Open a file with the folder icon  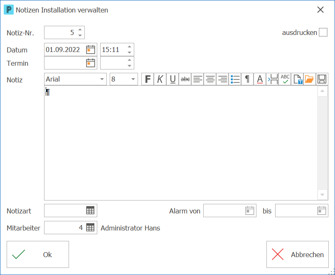point(310,79)
